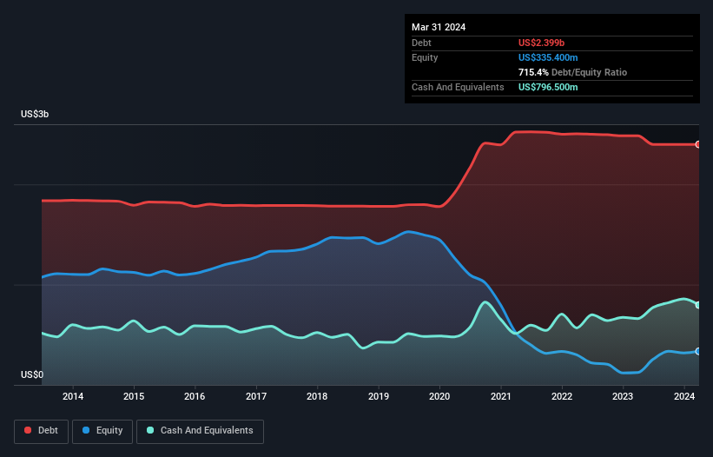This screenshot has height=457, width=713.
Task: Click the Debt row label in tooltip
Action: 421,43
